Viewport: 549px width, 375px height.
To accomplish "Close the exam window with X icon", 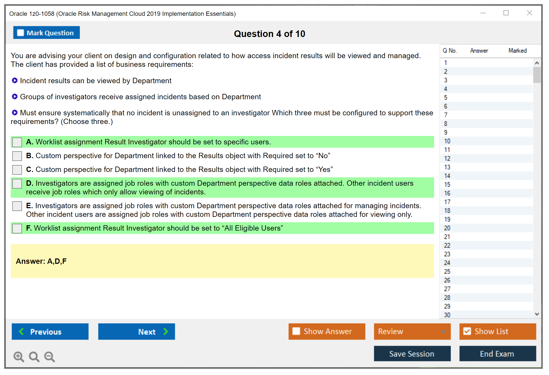I will [529, 13].
